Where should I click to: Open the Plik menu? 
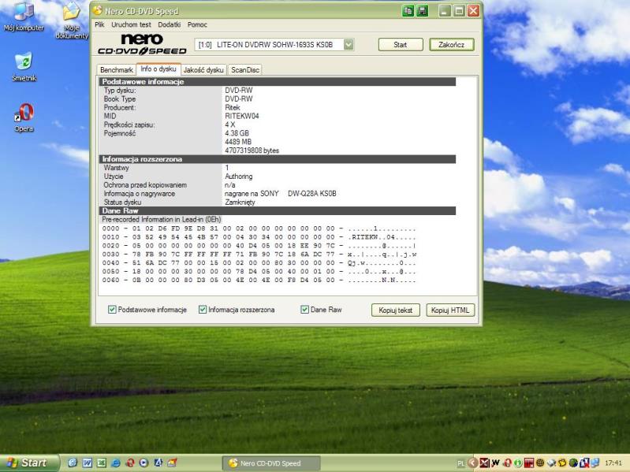click(99, 24)
